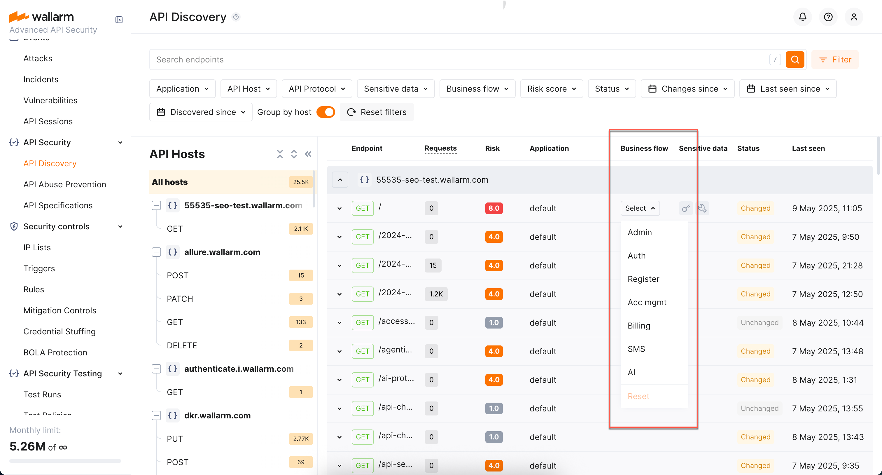882x475 pixels.
Task: Open the Risk score filter dropdown
Action: pos(551,88)
